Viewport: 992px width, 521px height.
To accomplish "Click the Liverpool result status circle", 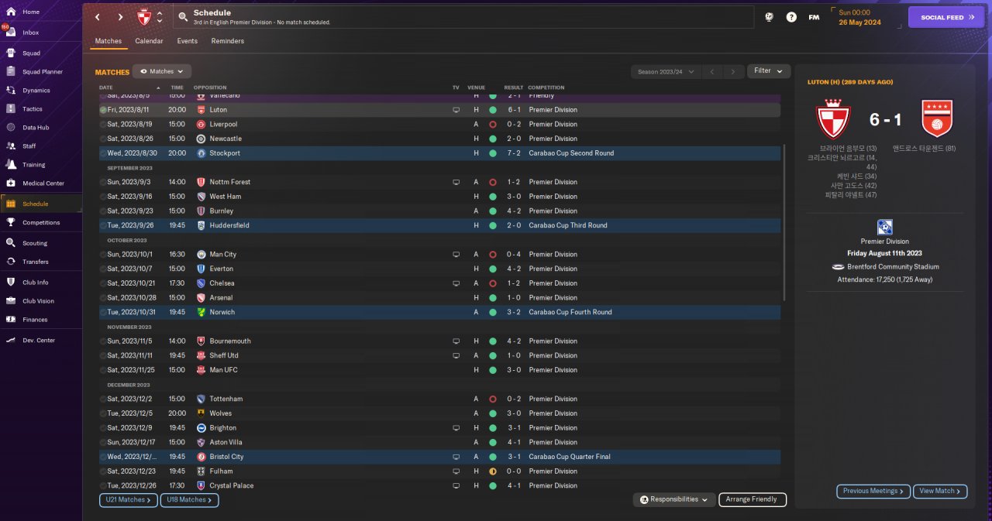I will click(x=493, y=124).
